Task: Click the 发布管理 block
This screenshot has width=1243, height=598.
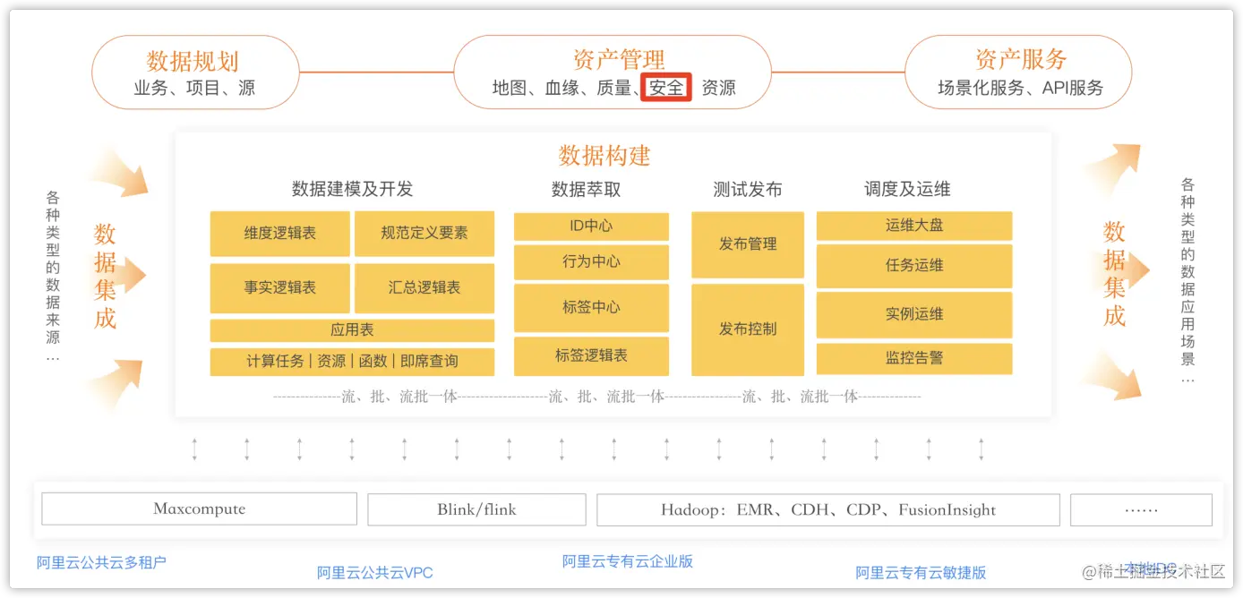Action: click(x=748, y=244)
